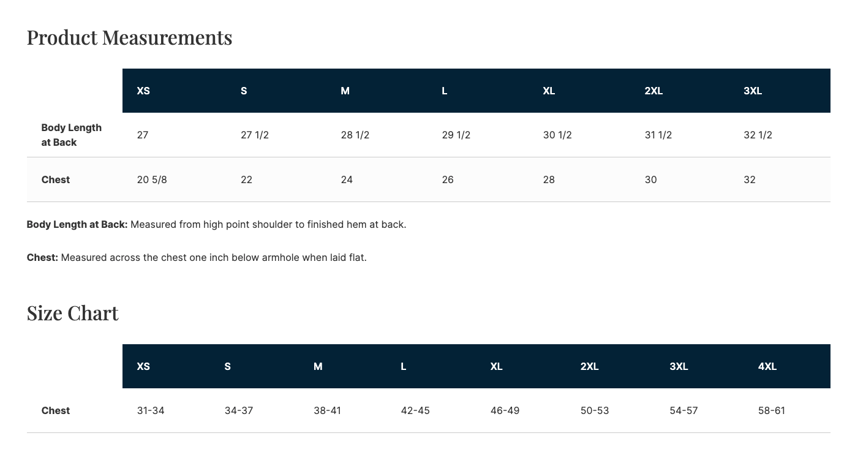Click the Body Length at Back row label

[x=72, y=135]
